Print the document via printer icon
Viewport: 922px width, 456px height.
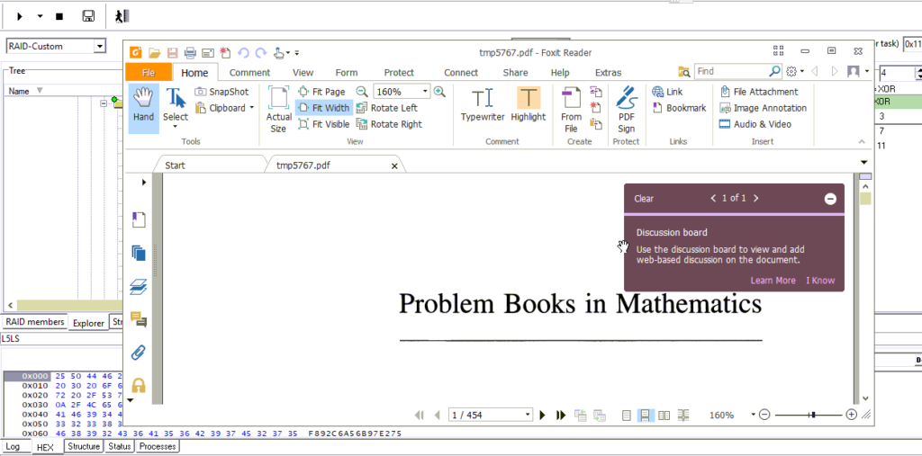190,53
